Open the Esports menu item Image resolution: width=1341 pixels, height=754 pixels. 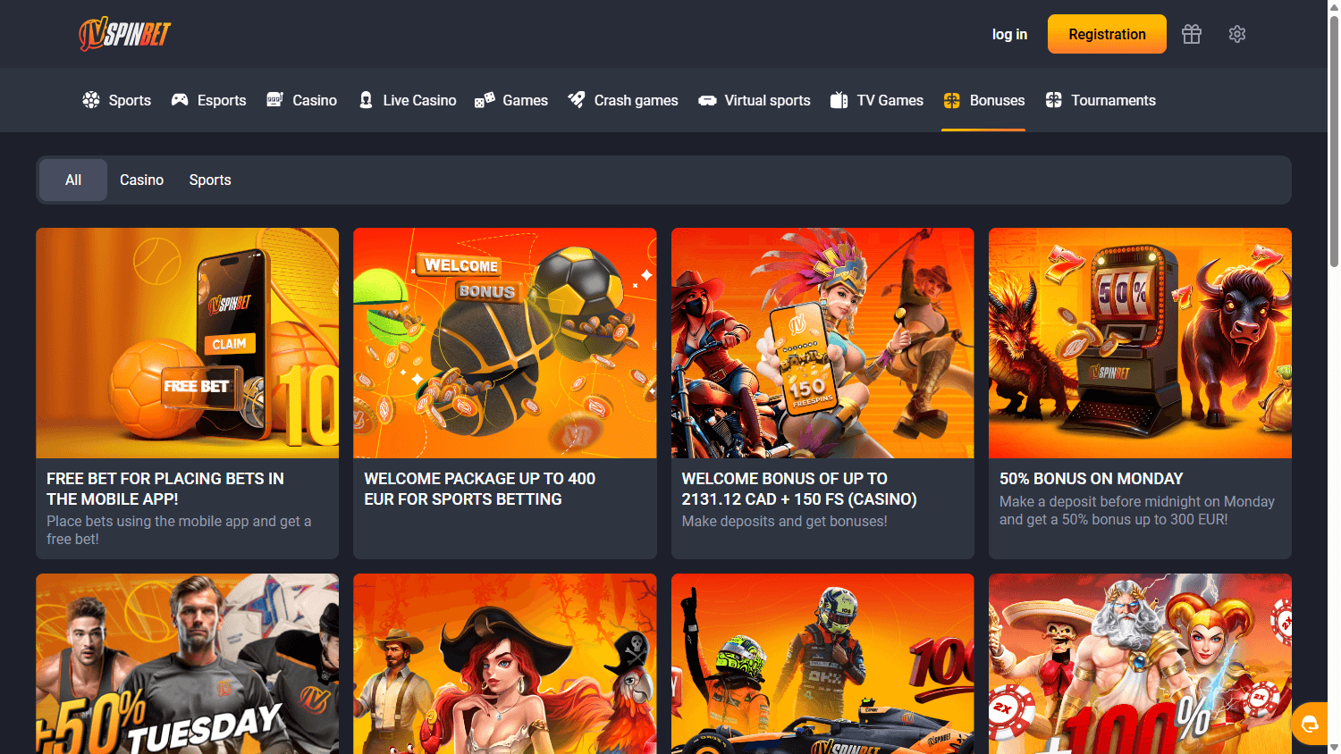click(x=209, y=100)
